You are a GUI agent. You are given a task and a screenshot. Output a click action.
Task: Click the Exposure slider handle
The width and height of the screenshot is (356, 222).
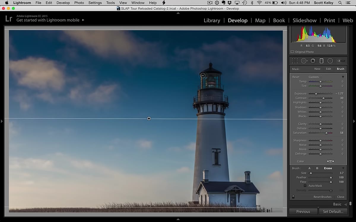[x=316, y=94]
